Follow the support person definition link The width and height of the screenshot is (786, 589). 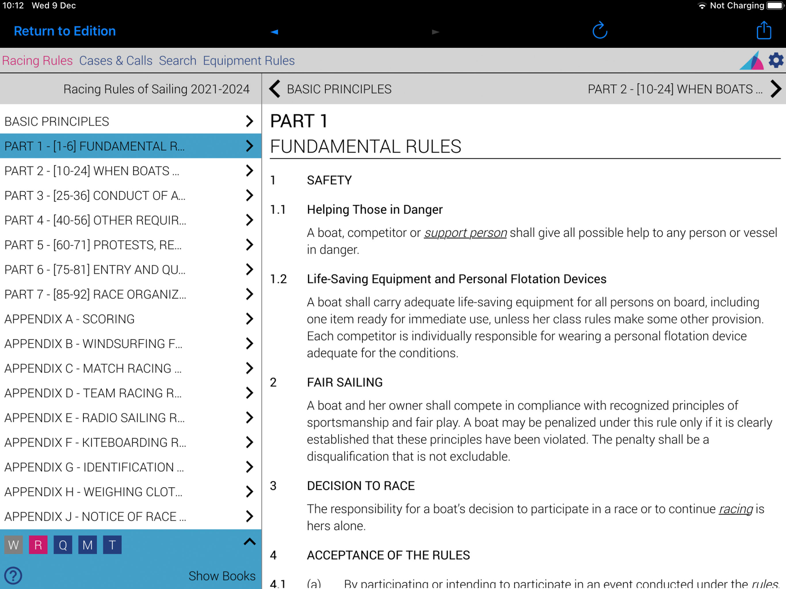(465, 233)
